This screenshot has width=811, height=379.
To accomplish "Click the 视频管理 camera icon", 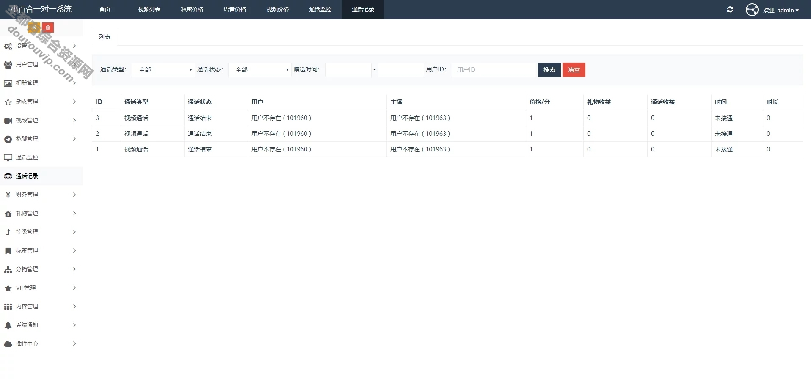I will coord(8,121).
